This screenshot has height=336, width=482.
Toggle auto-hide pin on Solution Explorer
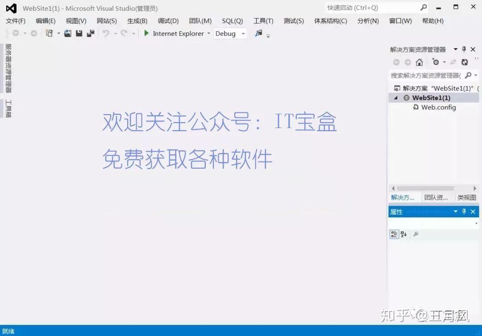tap(464, 49)
